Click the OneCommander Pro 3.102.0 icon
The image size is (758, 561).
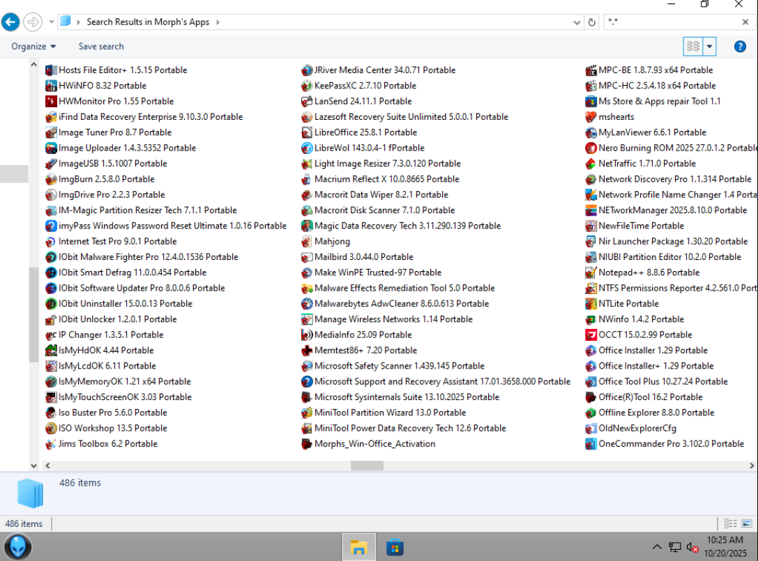[591, 444]
